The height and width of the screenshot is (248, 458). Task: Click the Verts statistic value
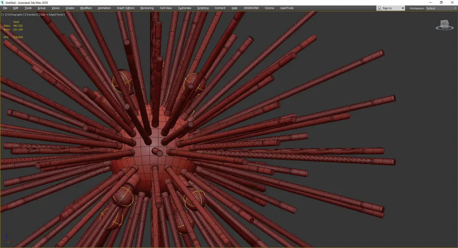point(18,29)
